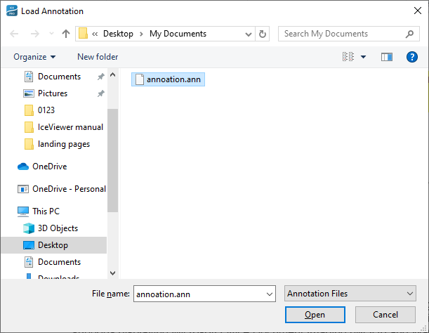Image resolution: width=429 pixels, height=333 pixels.
Task: Expand the address bar history dropdown
Action: point(249,34)
